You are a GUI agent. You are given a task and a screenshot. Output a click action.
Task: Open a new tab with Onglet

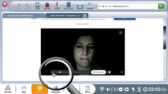(x=38, y=6)
